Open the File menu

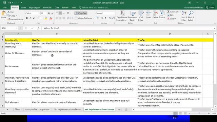[x=5, y=7]
